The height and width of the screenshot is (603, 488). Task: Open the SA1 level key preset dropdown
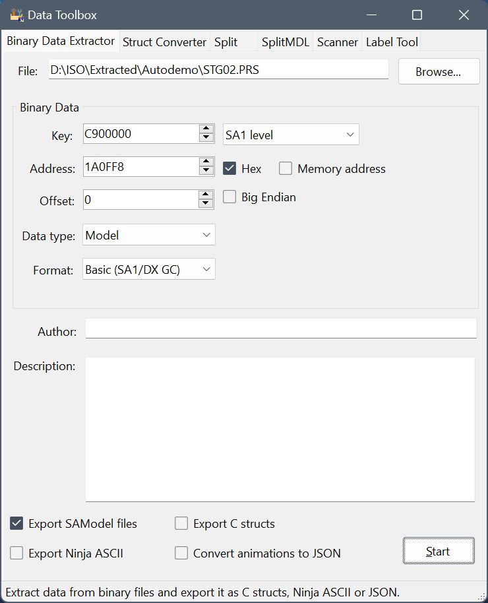pyautogui.click(x=291, y=135)
